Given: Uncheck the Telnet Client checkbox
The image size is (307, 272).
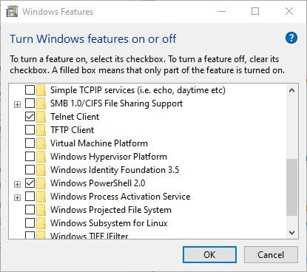Looking at the screenshot, I should [30, 116].
